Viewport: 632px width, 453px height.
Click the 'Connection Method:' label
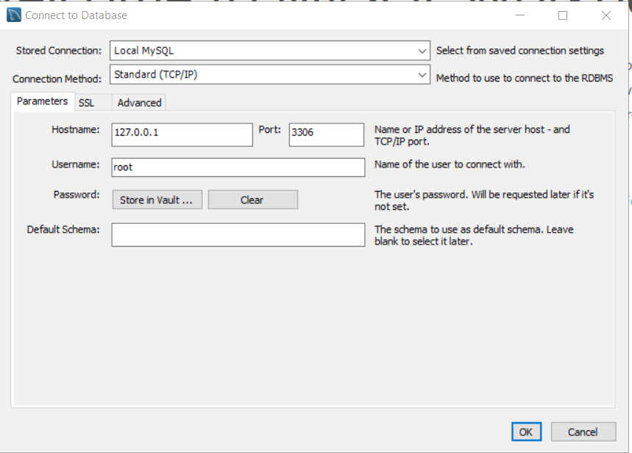(x=57, y=79)
